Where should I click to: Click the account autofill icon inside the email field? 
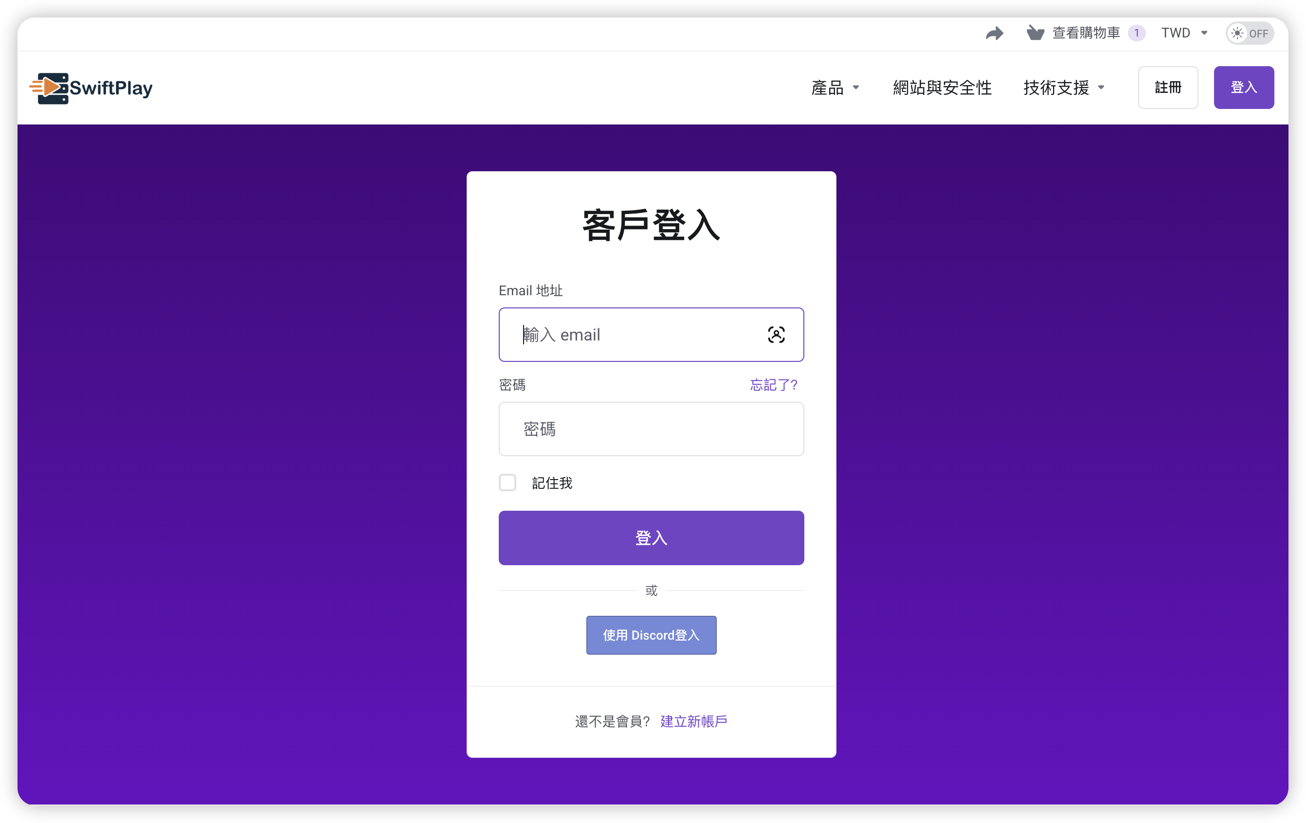coord(776,335)
